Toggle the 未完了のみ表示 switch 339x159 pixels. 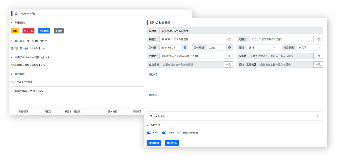13,82
